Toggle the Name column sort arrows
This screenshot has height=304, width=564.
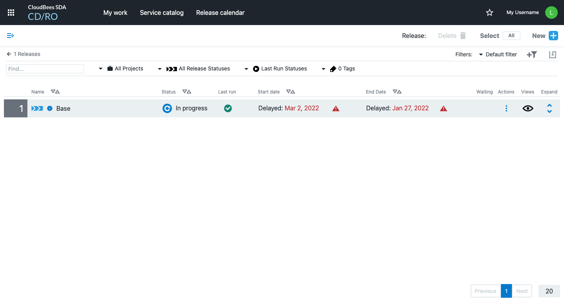[x=55, y=92]
